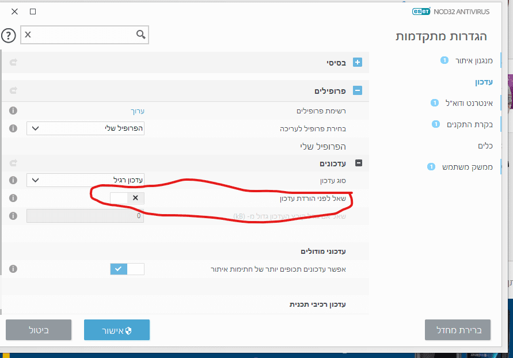Turn off the frequent detection signature updates toggle
513x358 pixels.
127,269
